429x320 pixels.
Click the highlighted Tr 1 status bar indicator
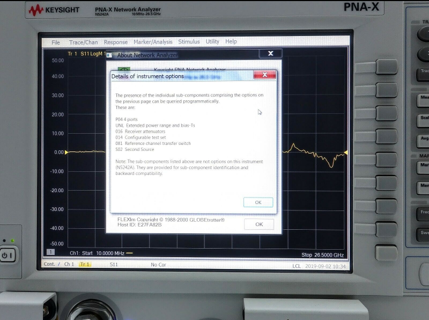coord(85,264)
